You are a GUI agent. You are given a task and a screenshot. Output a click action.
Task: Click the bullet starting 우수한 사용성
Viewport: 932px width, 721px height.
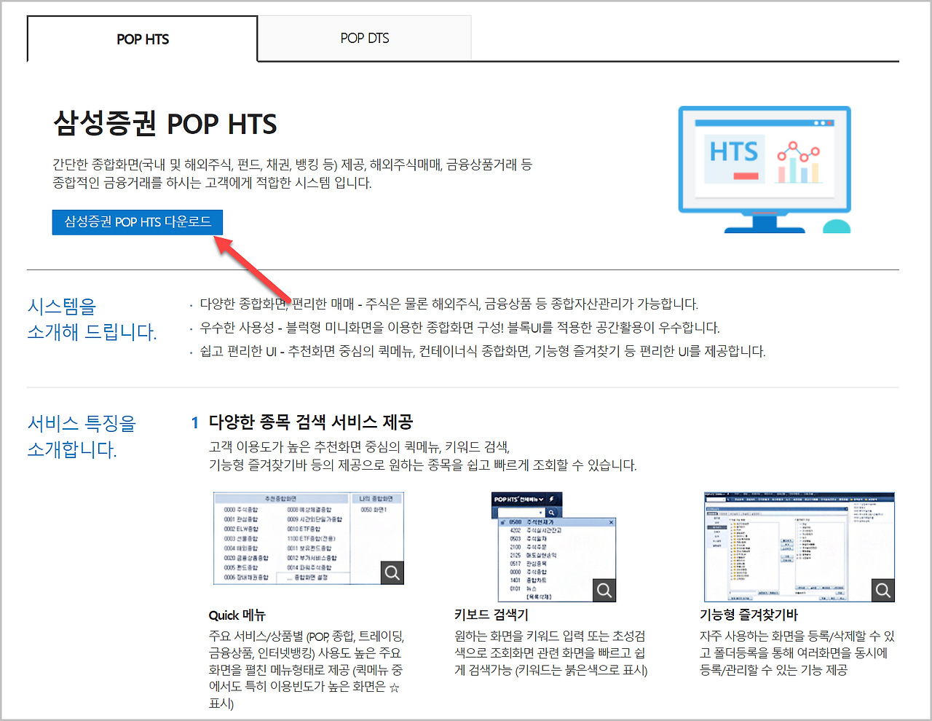coord(459,328)
